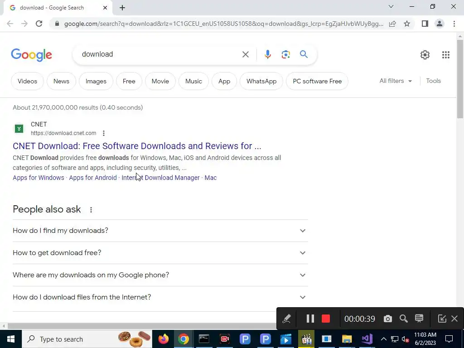464x348 pixels.
Task: Select the PC software Free chip
Action: tap(317, 81)
